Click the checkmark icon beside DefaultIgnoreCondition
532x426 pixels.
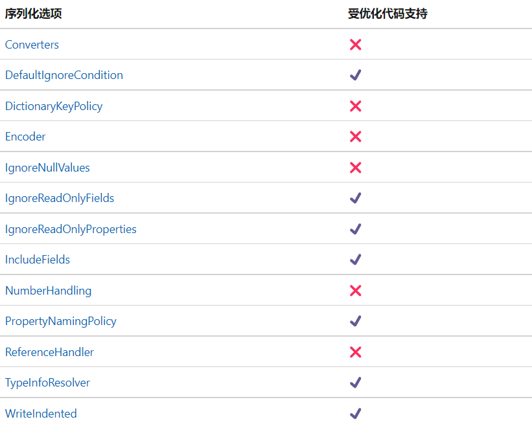coord(355,75)
